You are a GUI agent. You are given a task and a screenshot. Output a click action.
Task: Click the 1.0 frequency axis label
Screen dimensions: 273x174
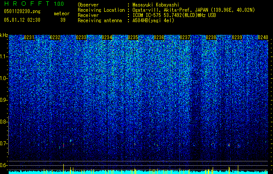coord(4,78)
